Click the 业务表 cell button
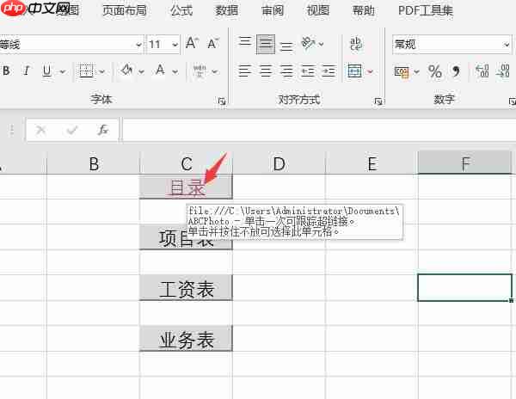The height and width of the screenshot is (399, 516). coord(186,339)
